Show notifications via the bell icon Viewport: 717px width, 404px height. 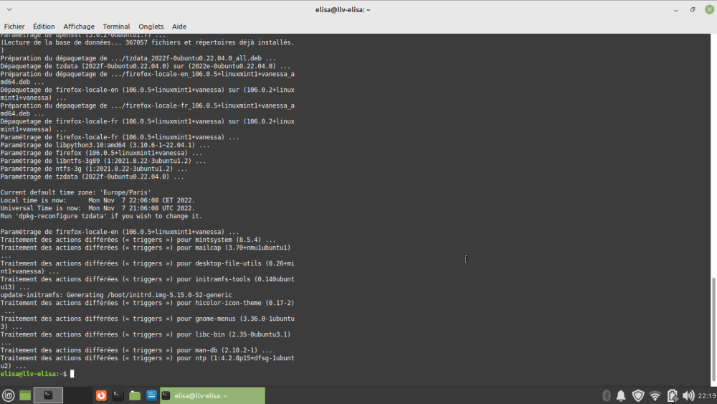click(621, 395)
